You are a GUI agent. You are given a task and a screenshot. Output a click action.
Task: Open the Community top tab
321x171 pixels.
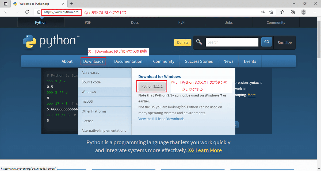276,22
